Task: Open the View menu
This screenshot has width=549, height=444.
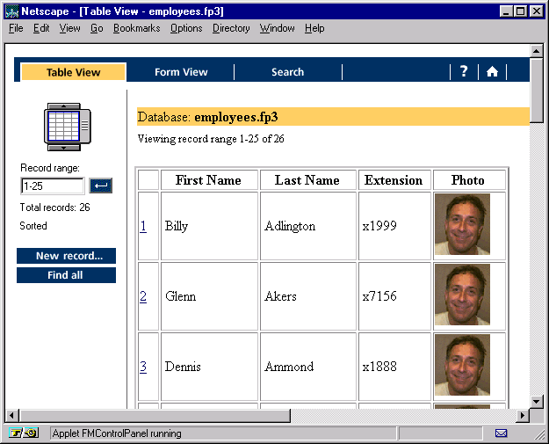Action: pos(69,28)
